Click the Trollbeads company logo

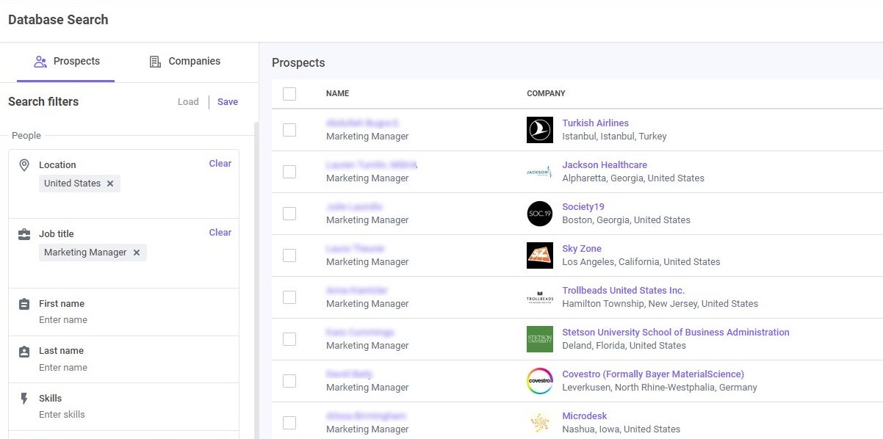click(x=540, y=297)
